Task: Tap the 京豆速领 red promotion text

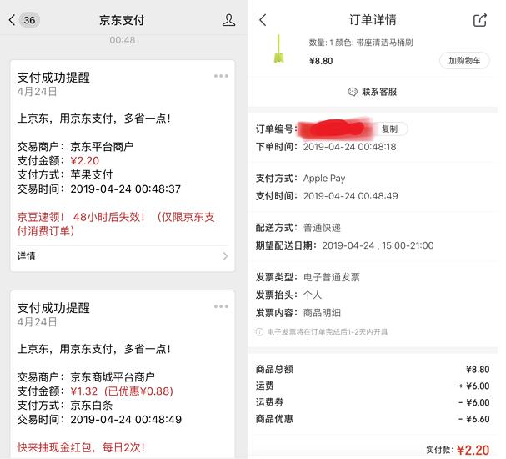Action: point(116,224)
